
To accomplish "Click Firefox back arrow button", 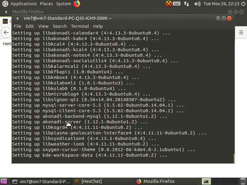I will (x=6, y=32).
